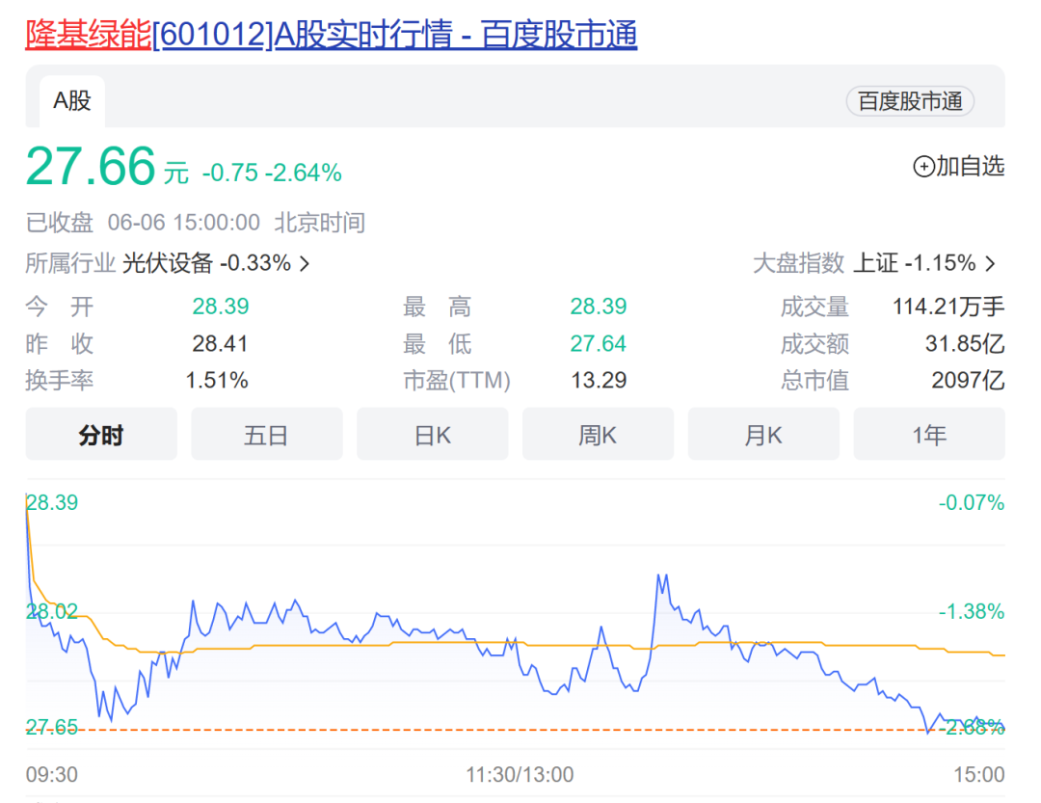Click the 28.39 top price axis label

(52, 502)
